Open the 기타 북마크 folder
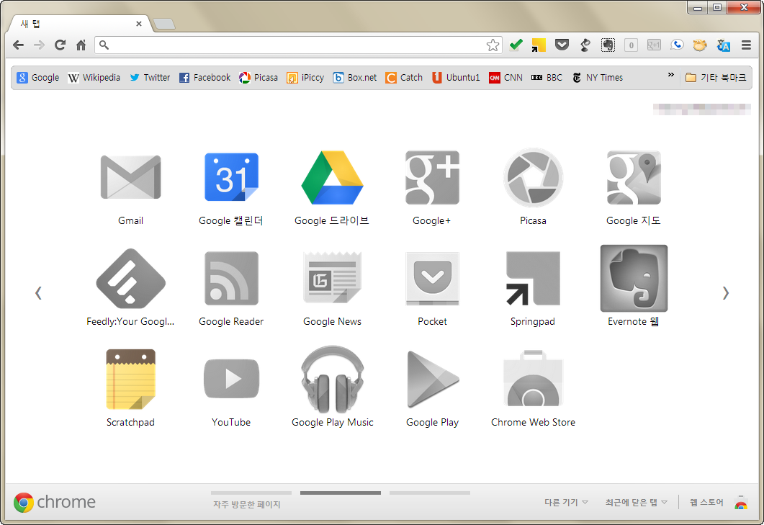This screenshot has width=764, height=525. [716, 78]
